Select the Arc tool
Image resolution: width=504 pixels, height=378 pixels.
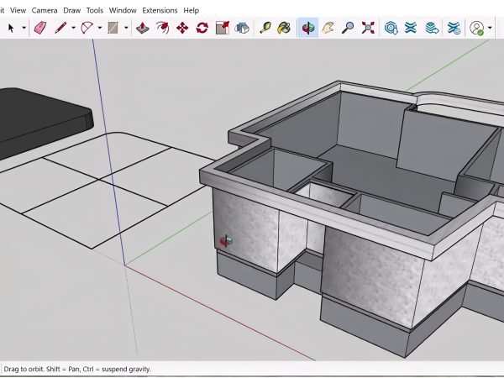pos(87,28)
